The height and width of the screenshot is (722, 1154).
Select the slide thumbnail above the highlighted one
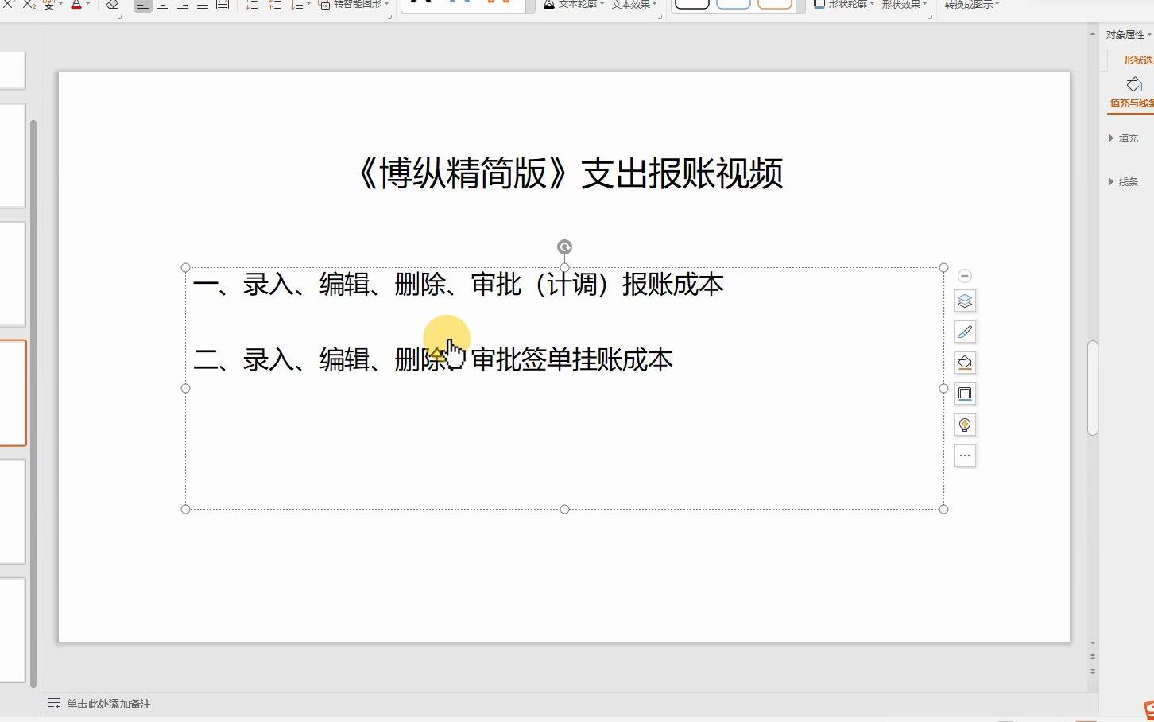coord(13,274)
